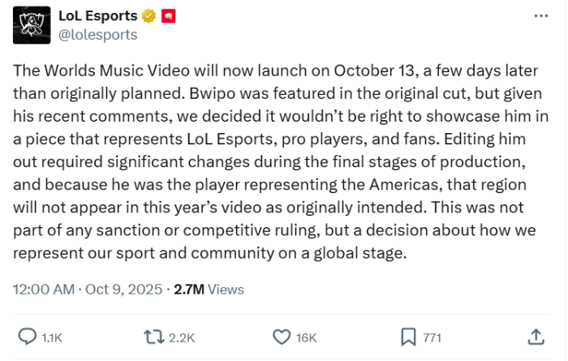Click the repost arrows icon

(x=153, y=336)
